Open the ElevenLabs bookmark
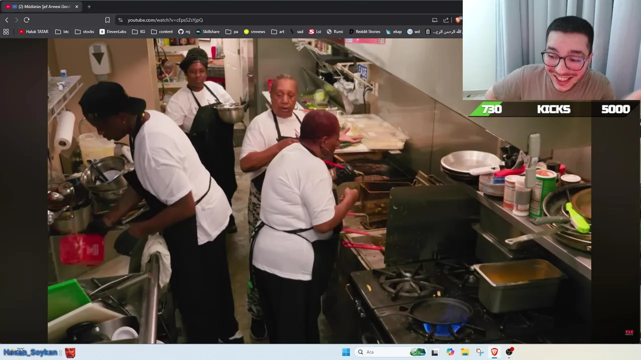The image size is (641, 360). click(113, 31)
